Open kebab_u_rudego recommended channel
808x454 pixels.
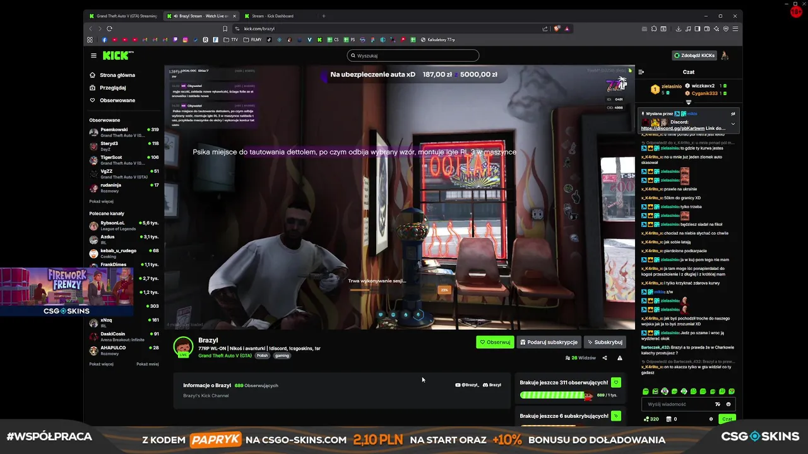click(124, 253)
